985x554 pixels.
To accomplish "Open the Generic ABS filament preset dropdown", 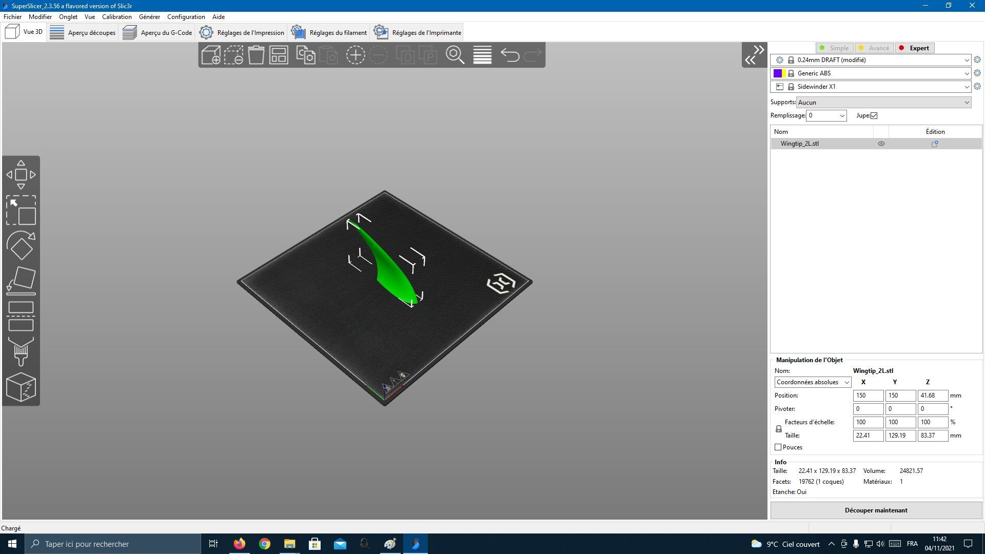I will point(880,73).
